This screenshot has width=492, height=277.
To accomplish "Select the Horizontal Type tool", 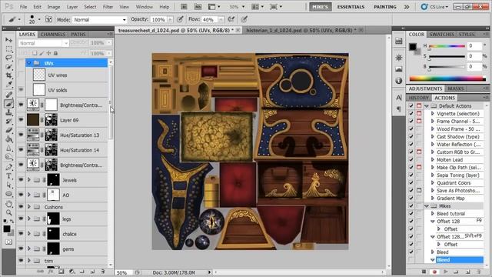I will [8, 176].
